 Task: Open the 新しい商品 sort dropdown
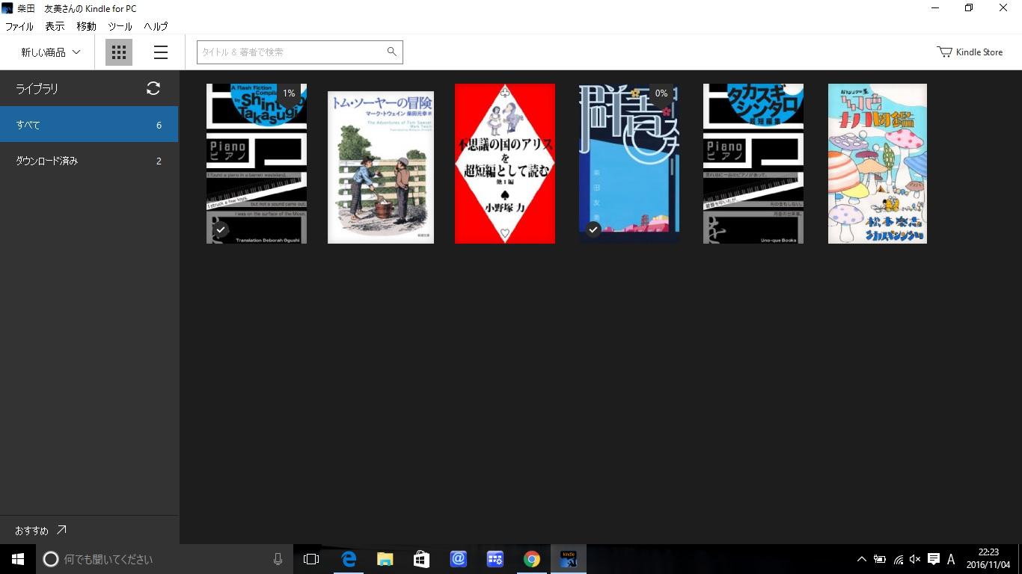click(x=50, y=52)
